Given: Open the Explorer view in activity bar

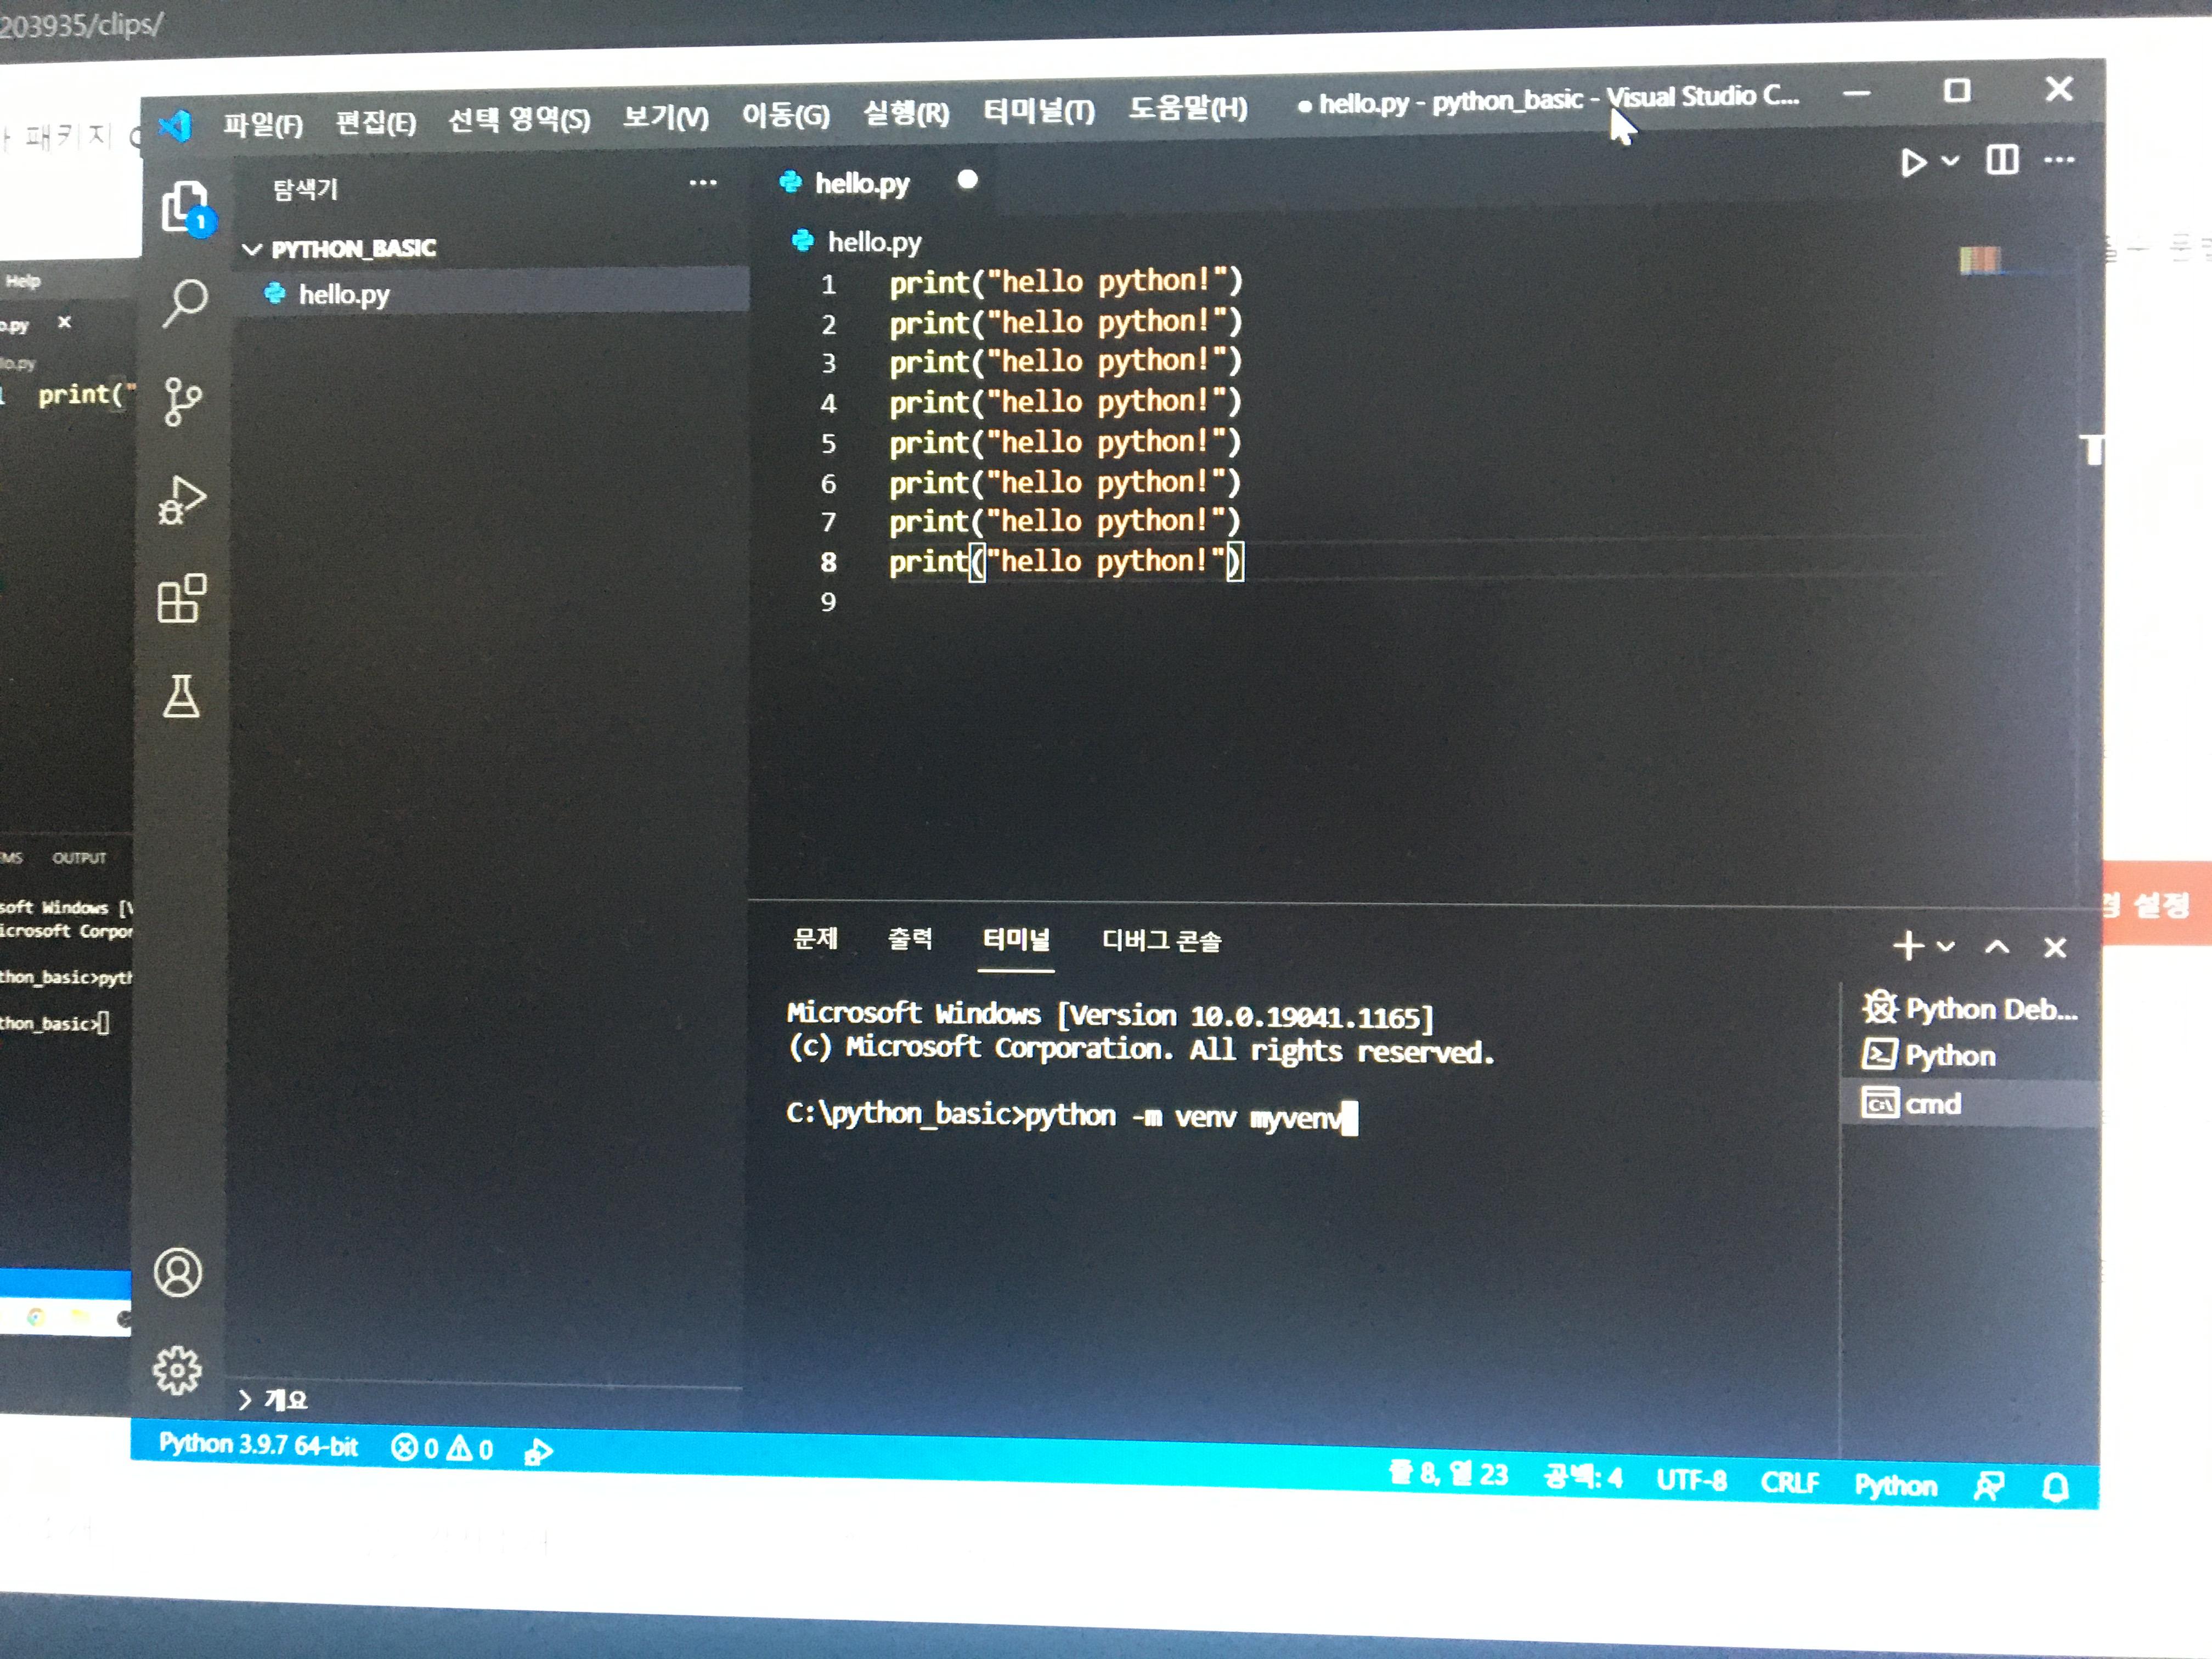Looking at the screenshot, I should point(184,207).
